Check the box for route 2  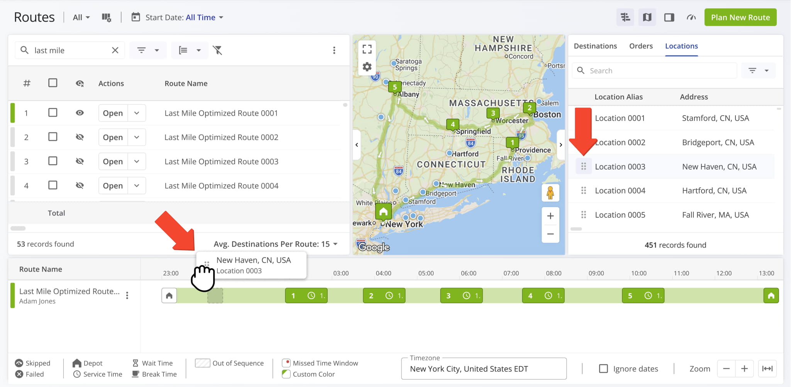coord(53,137)
